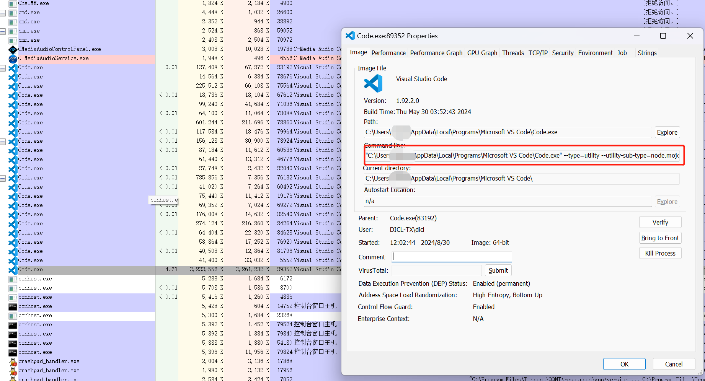Screen dimensions: 705x381
Task: Click the Current directory text box
Action: [x=522, y=179]
